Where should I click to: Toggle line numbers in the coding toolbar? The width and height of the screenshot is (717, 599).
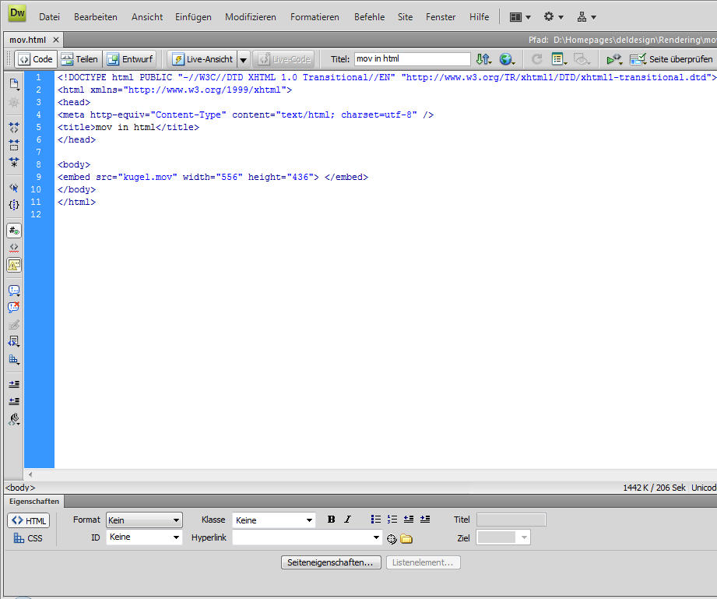pos(14,231)
